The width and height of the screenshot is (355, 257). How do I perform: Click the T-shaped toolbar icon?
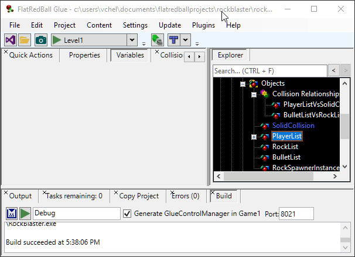tap(173, 40)
